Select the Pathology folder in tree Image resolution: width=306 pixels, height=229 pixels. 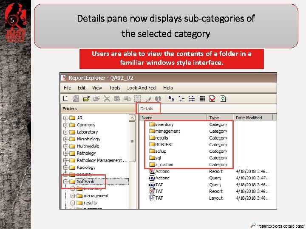(86, 153)
